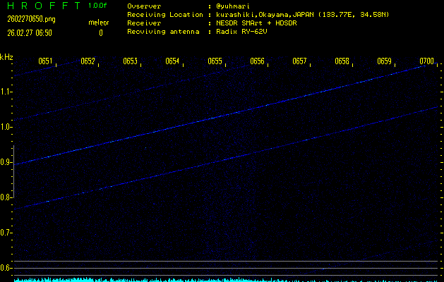
Task: Click the 26.02.27 06:50 timestamp
Action: (x=29, y=32)
